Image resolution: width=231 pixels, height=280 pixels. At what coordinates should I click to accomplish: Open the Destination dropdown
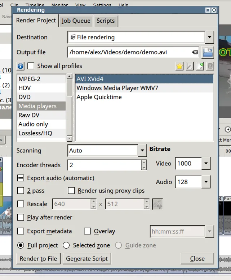[x=209, y=37]
